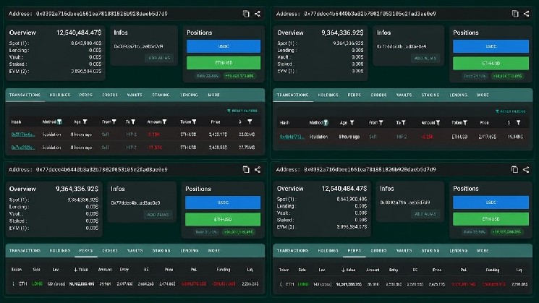Screen dimensions: 539x303
Task: Click Reset Filters in top-left panel
Action: tap(242, 111)
